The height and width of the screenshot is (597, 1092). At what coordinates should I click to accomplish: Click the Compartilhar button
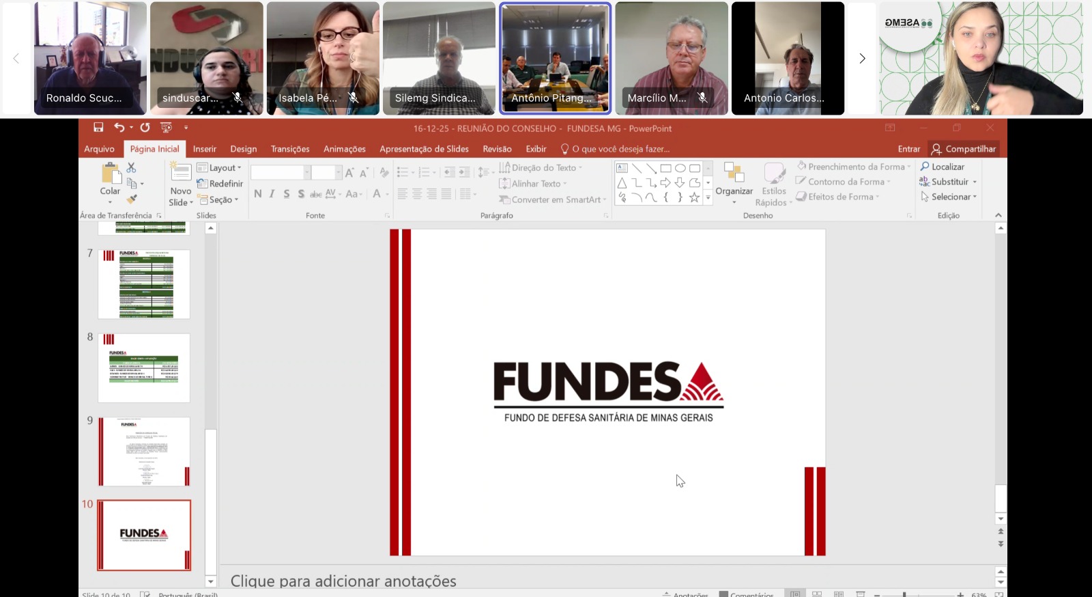point(964,149)
